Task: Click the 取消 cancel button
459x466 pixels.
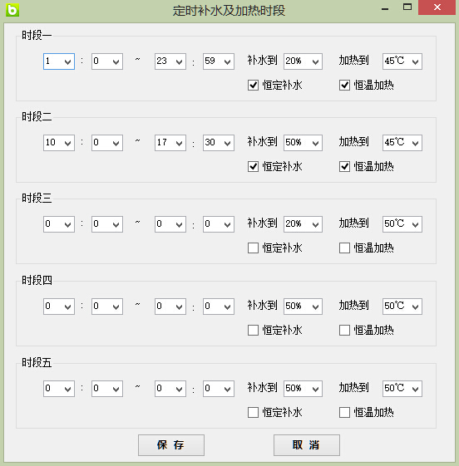Action: tap(307, 445)
